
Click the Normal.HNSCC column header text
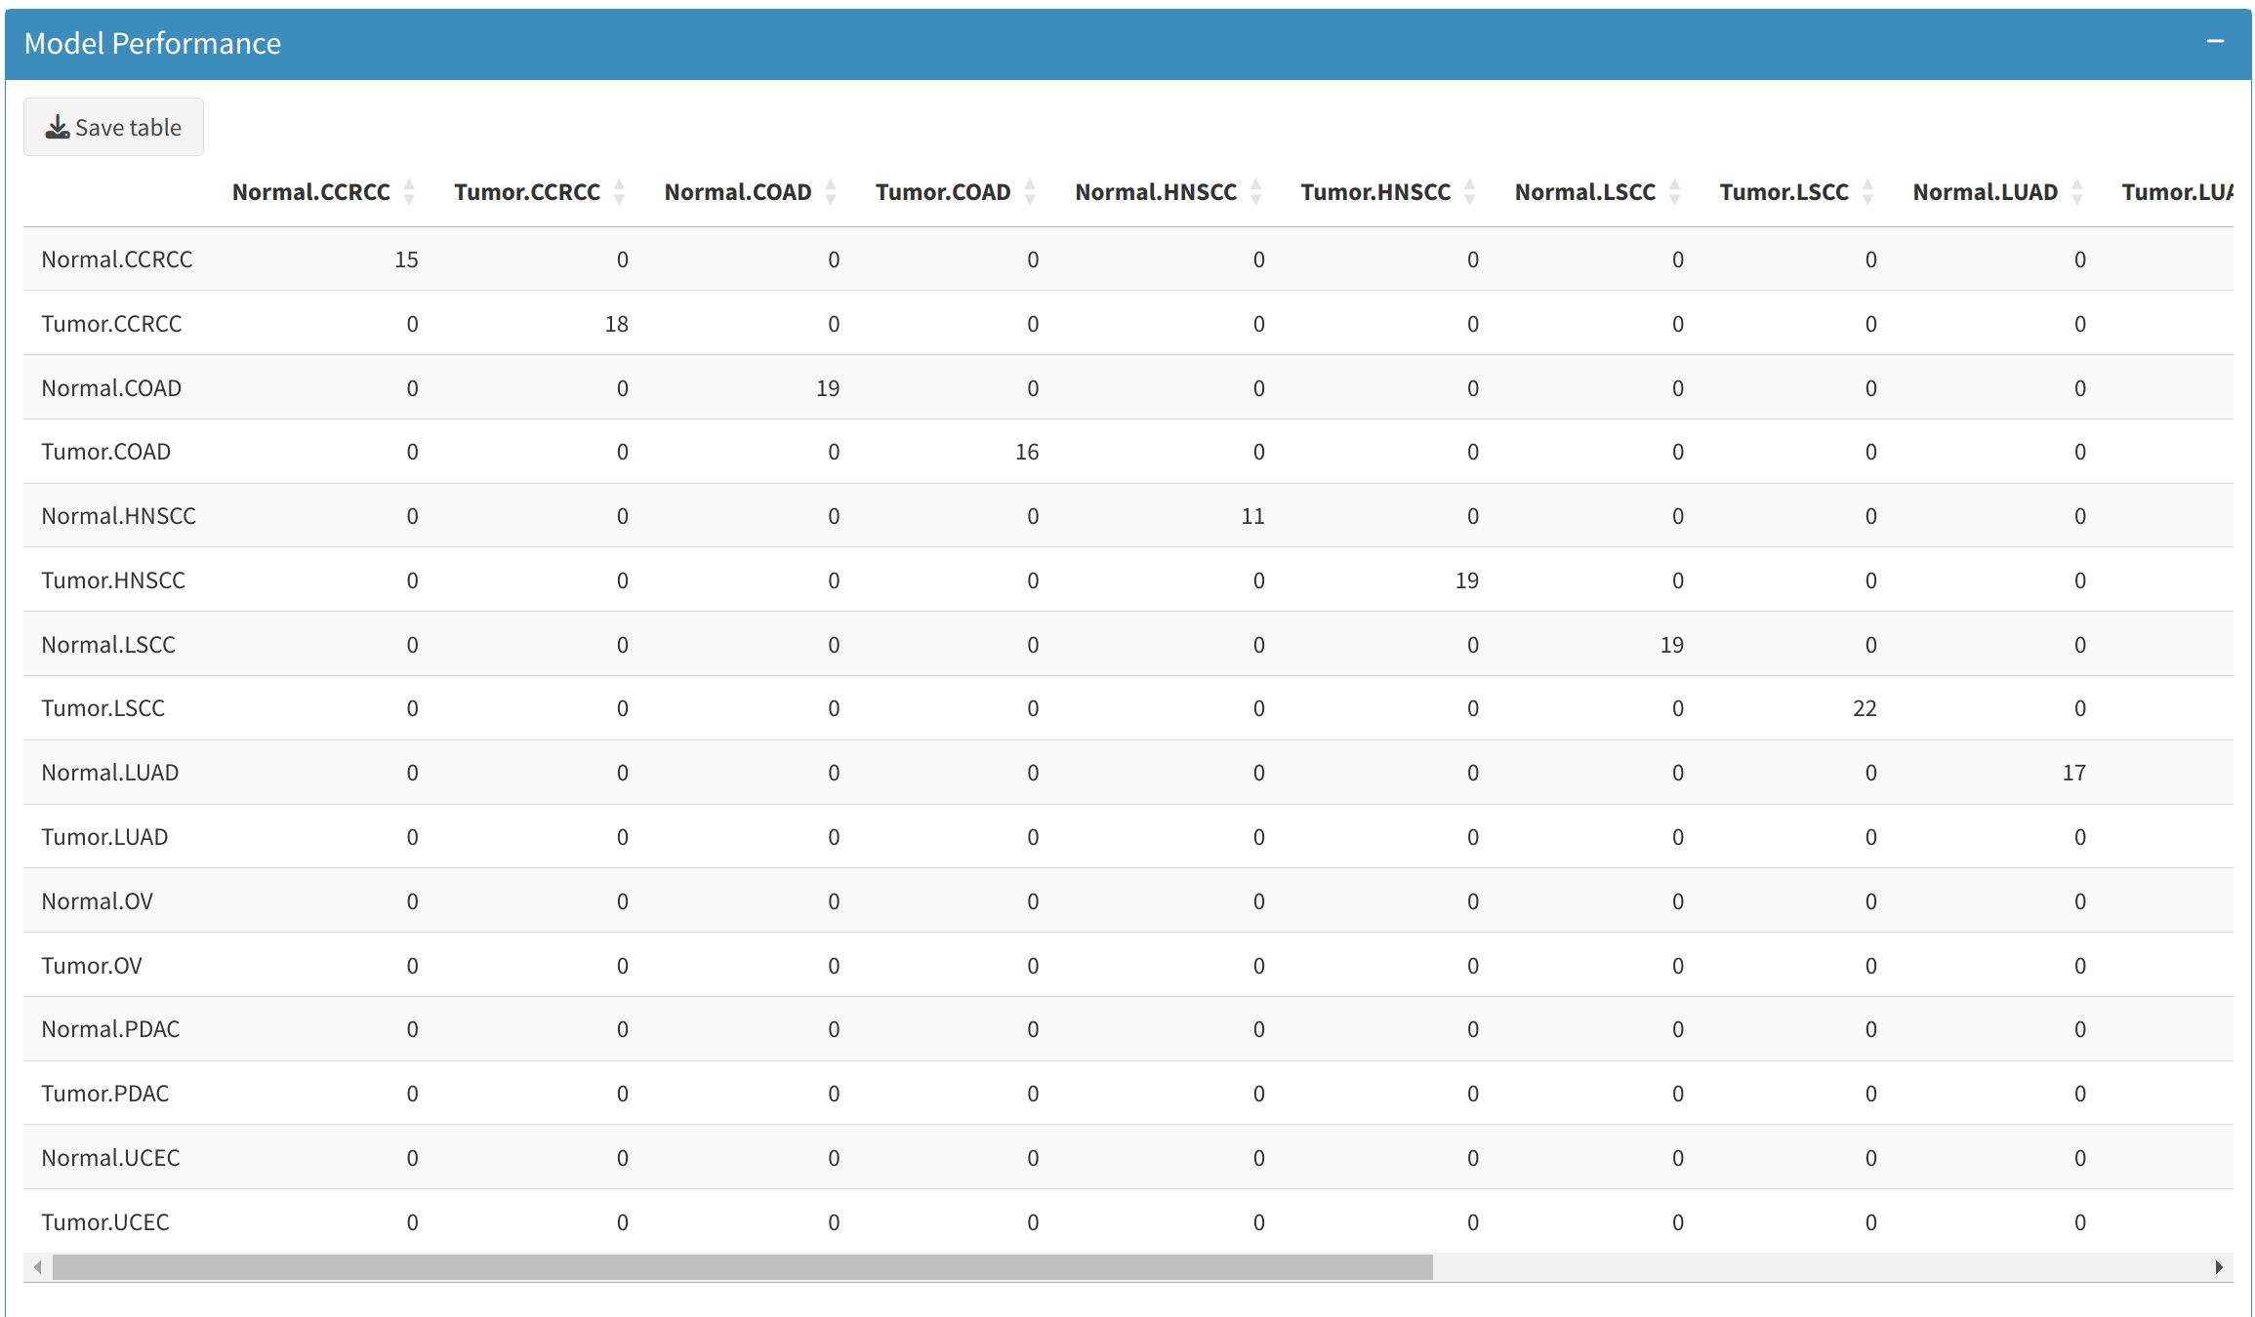pos(1156,192)
